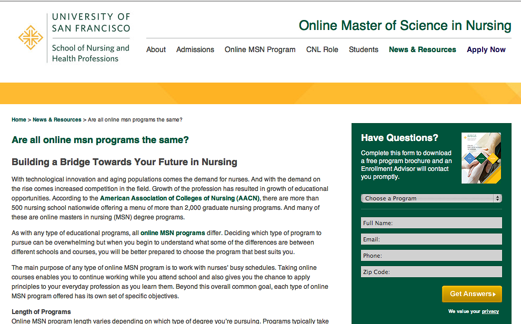Select CNL Role in navigation
This screenshot has height=324, width=521.
pos(322,49)
